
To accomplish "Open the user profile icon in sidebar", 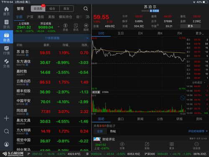I will 6,144.
